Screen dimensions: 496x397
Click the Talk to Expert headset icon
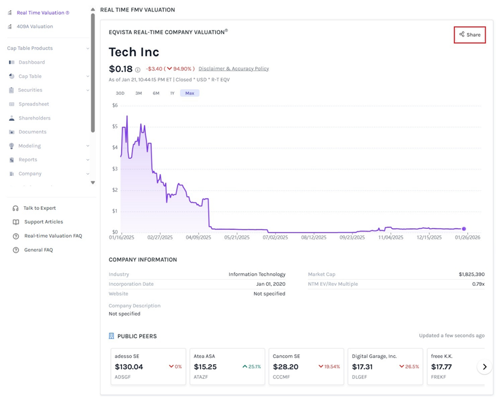click(15, 208)
